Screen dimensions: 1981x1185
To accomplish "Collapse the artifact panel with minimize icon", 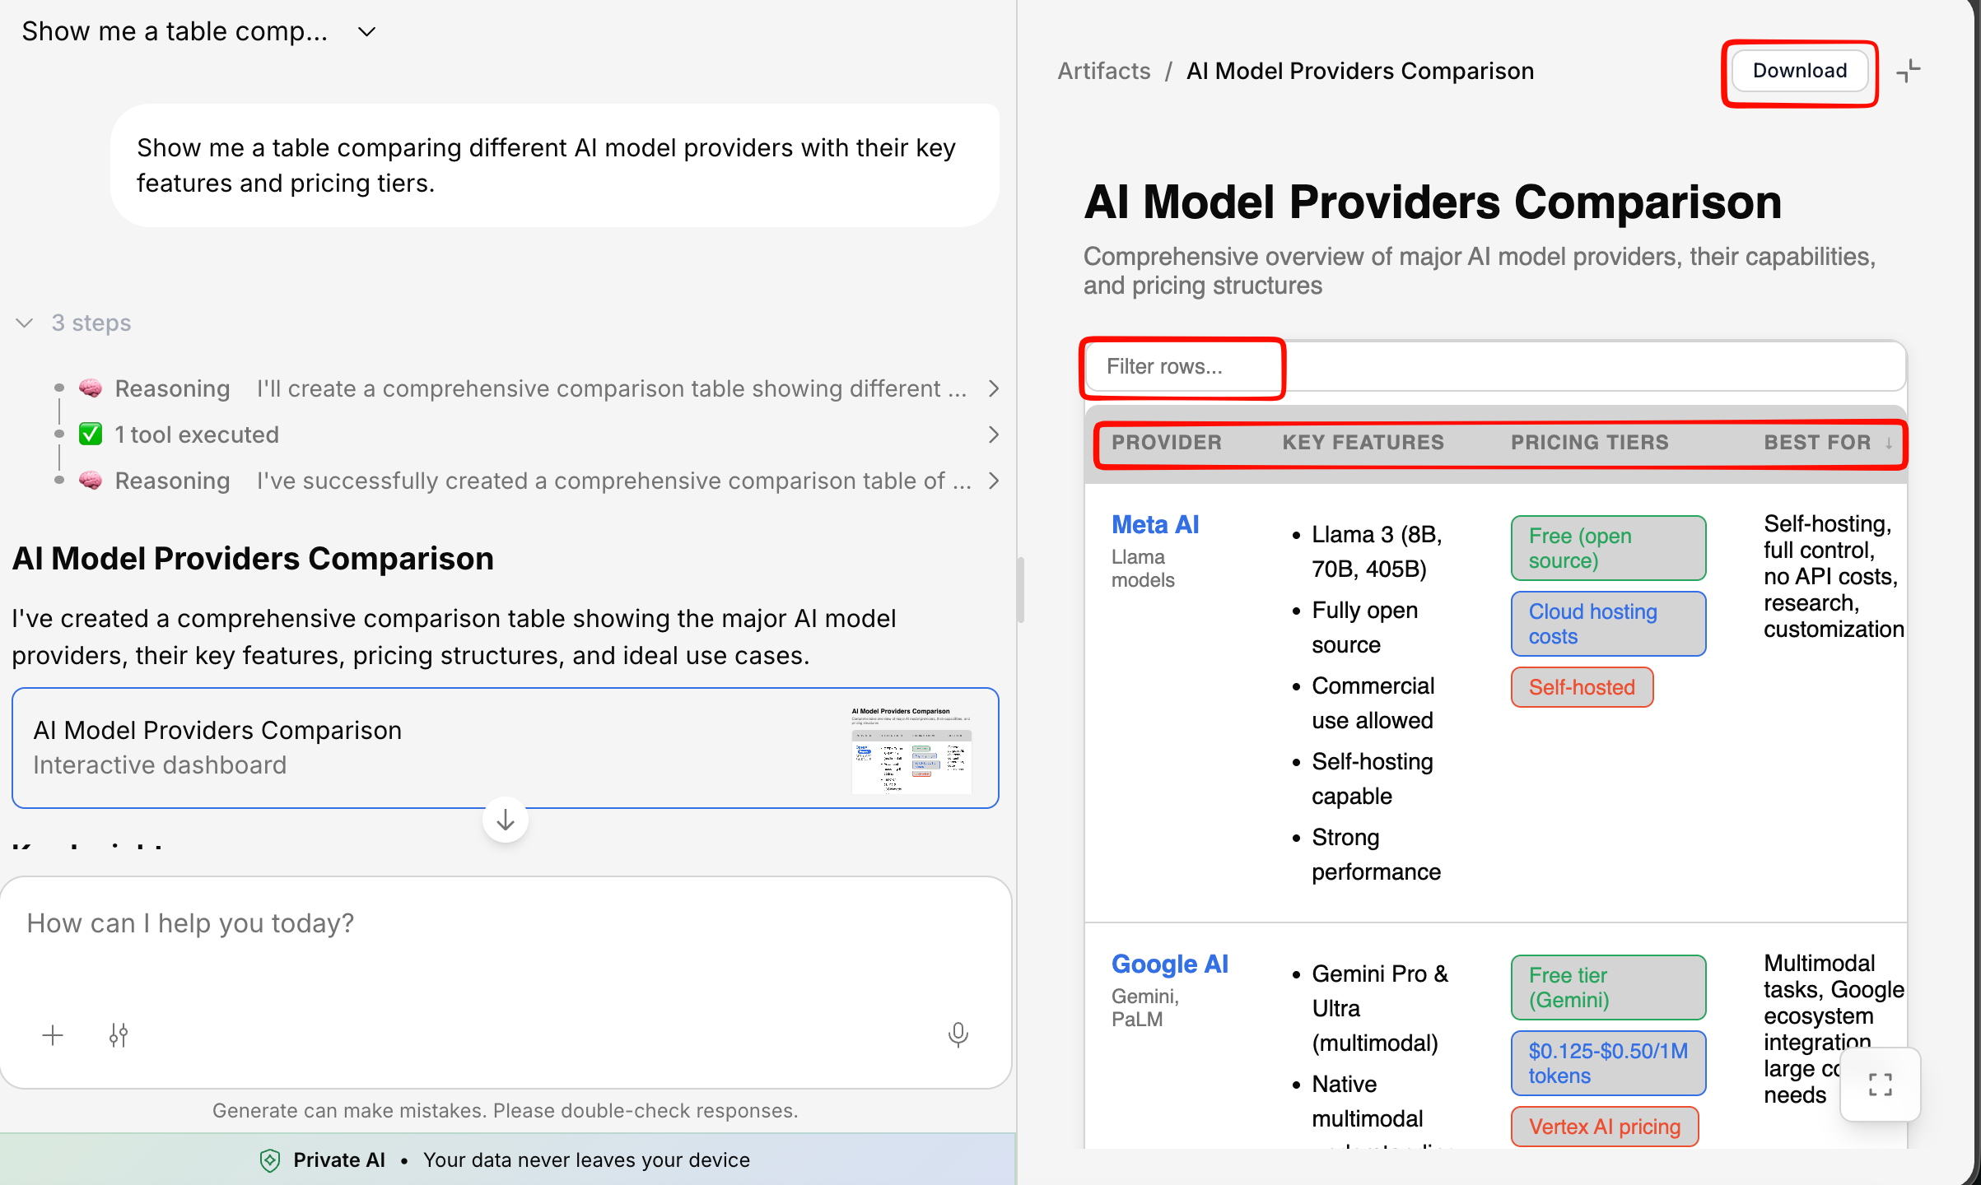I will tap(1908, 72).
